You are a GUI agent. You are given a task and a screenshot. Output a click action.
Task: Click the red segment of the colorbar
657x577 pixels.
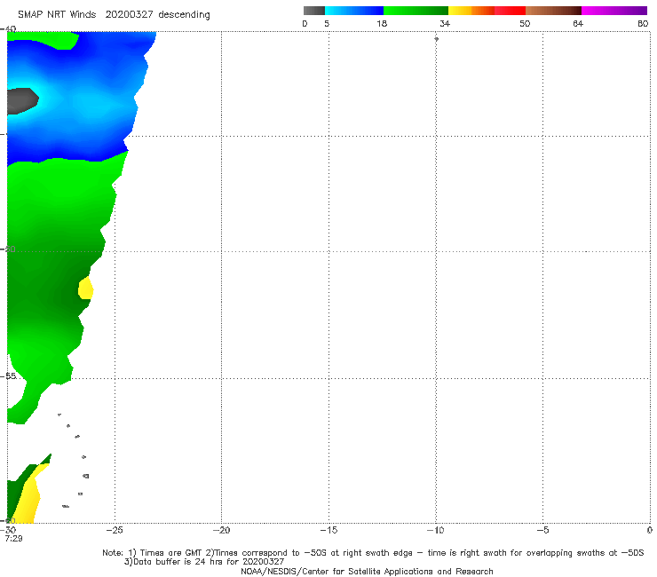click(x=510, y=11)
